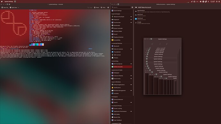Click the volume icon in system tray
This screenshot has width=221, height=124.
[201, 2]
